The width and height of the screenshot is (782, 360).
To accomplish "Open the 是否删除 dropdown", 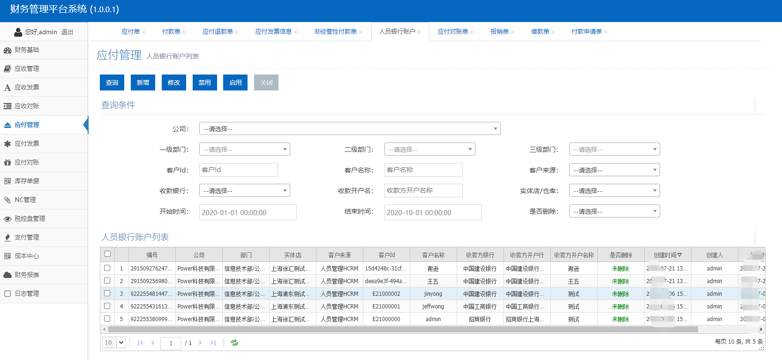I will (x=614, y=211).
